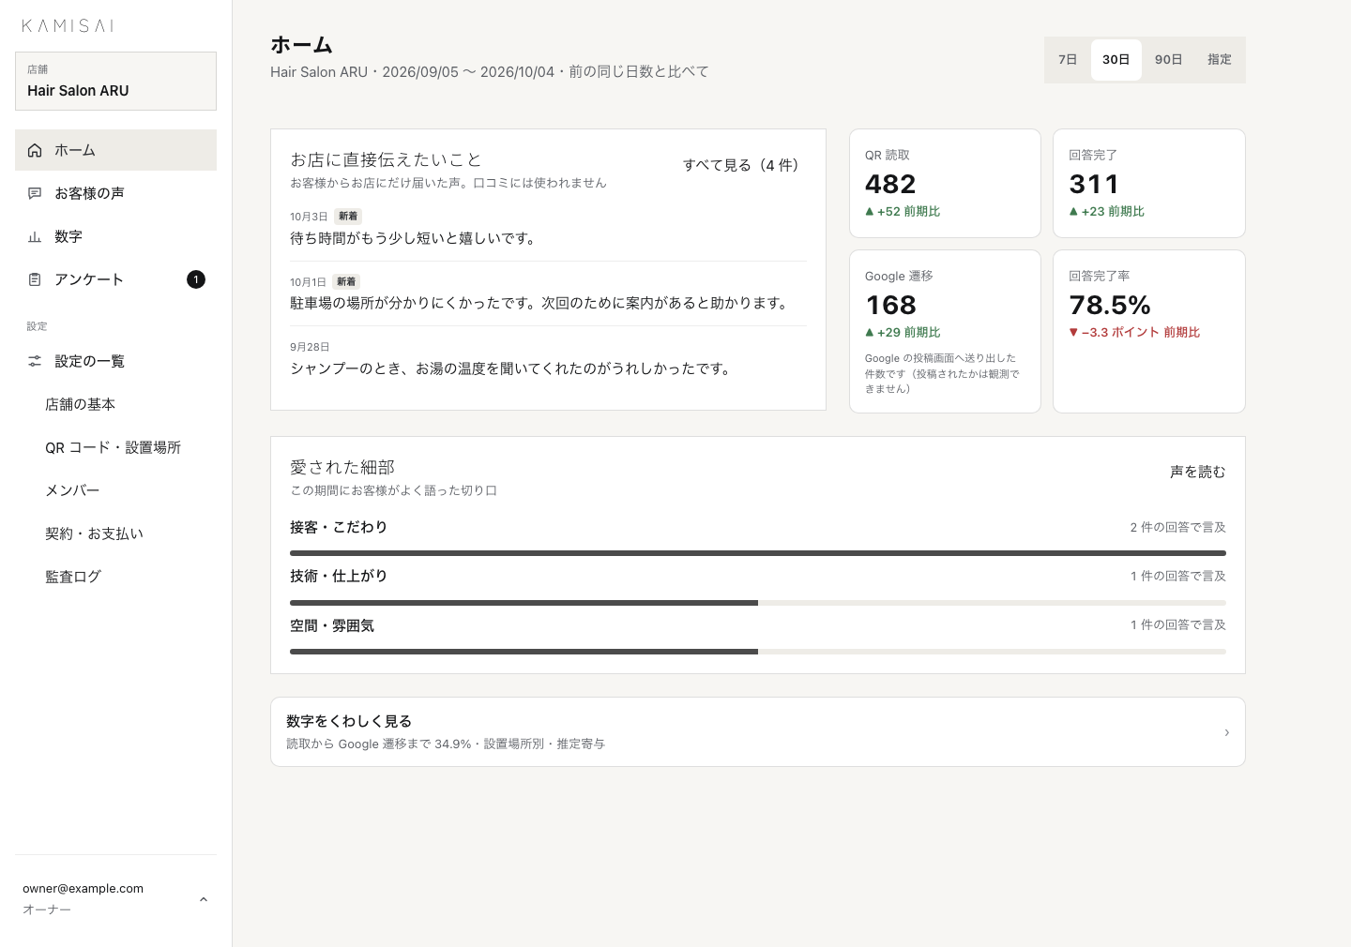Click the −3.3 ポイント 前期比 change value
Viewport: 1351px width, 947px height.
click(1134, 332)
